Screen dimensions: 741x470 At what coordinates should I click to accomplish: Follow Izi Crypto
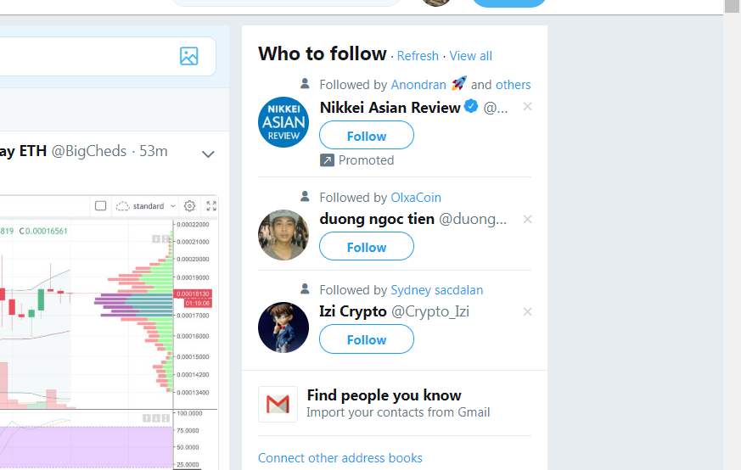(367, 339)
